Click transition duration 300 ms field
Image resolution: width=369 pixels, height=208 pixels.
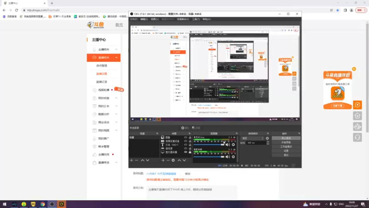click(x=256, y=143)
